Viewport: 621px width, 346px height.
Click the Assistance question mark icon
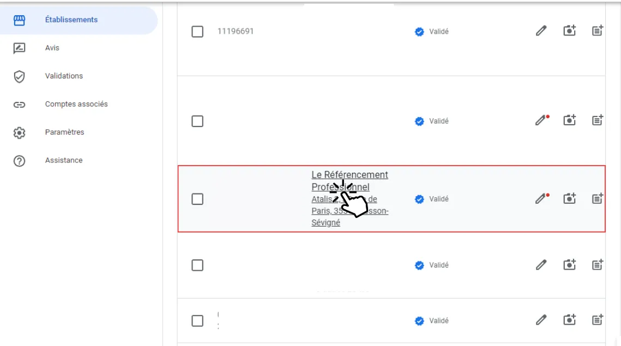pyautogui.click(x=19, y=161)
